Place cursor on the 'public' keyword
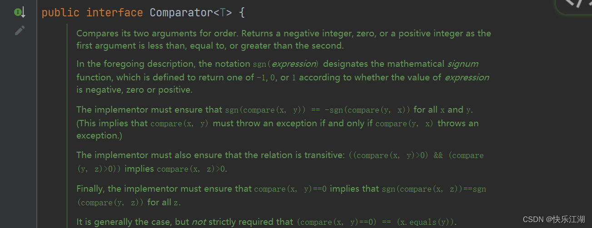The image size is (592, 228). click(60, 13)
